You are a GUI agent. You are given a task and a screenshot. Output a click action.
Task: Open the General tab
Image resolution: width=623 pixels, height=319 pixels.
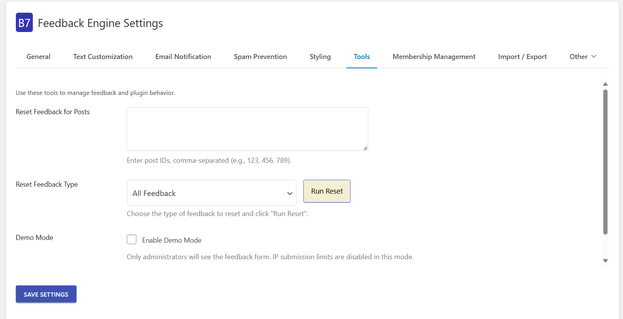click(38, 57)
